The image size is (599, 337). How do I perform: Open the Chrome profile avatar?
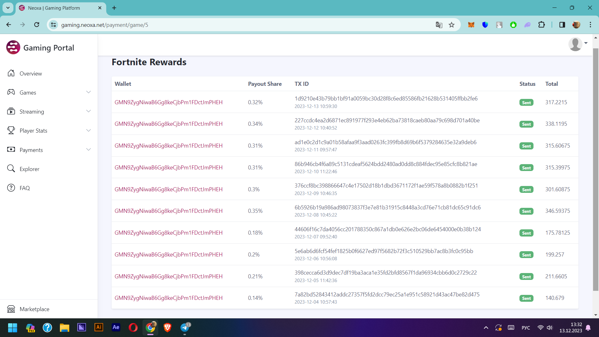point(576,25)
